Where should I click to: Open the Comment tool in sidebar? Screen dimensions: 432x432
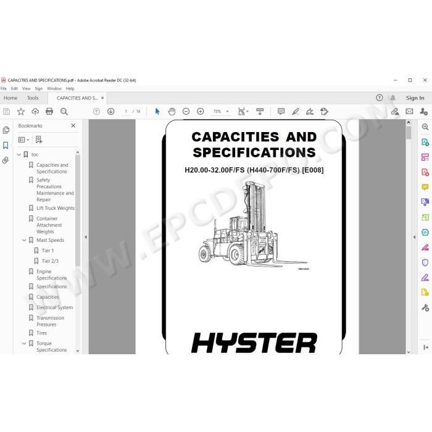click(425, 188)
